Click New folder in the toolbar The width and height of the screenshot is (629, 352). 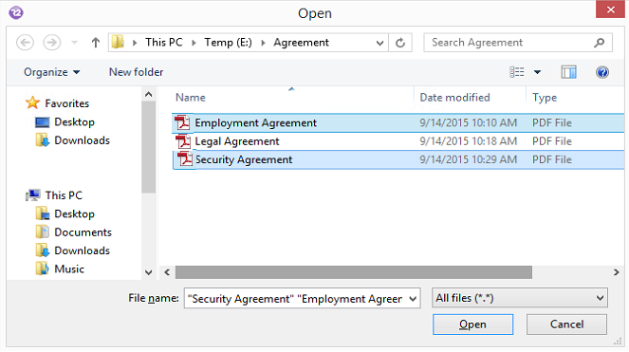click(136, 72)
